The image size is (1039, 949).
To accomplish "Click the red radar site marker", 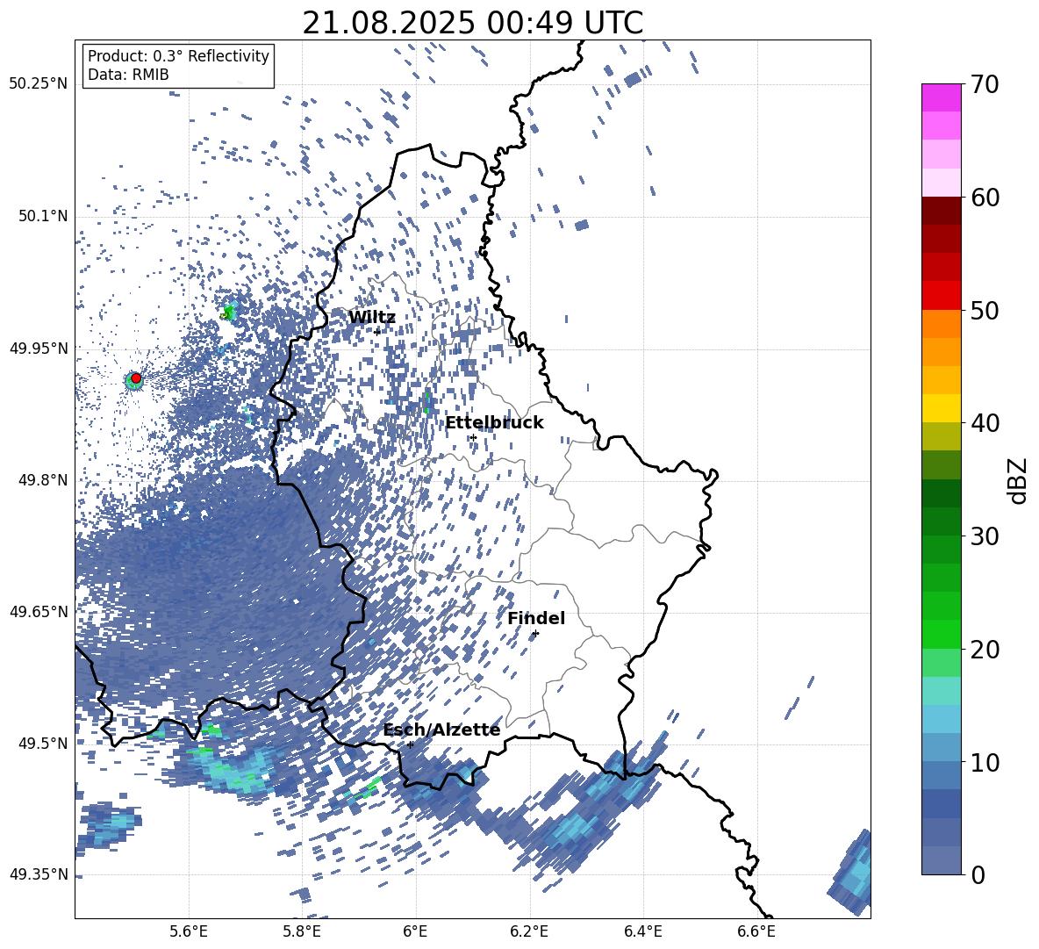I will tap(136, 378).
